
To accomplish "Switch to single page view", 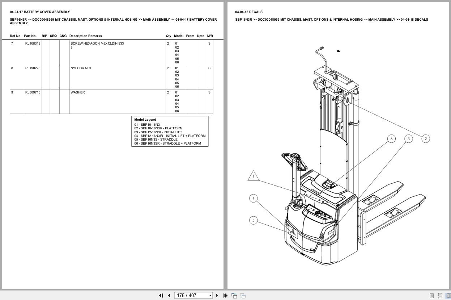I will click(x=432, y=296).
